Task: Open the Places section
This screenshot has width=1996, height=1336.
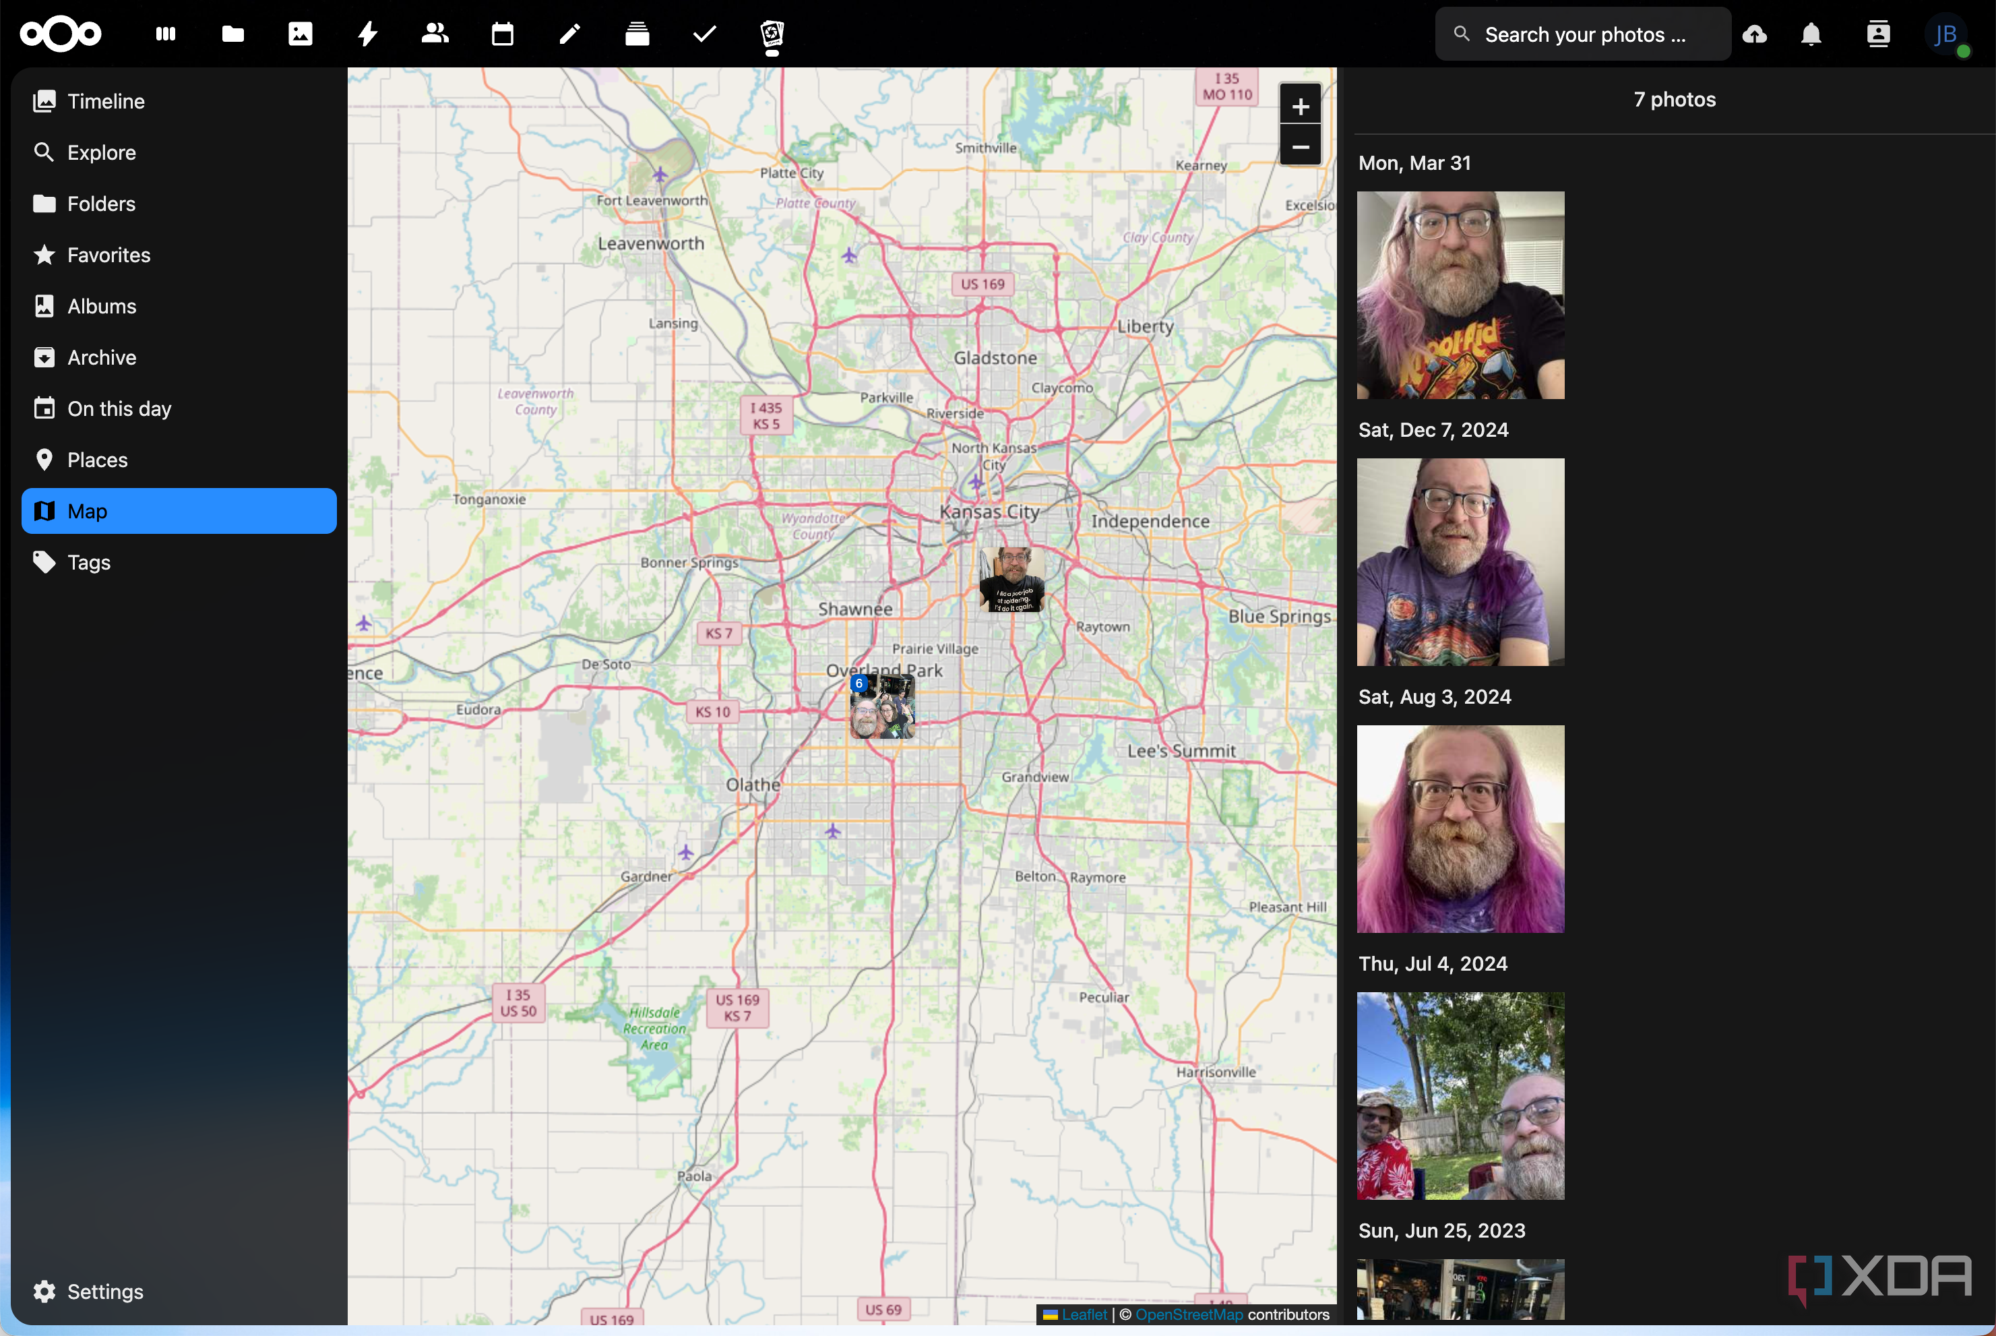Action: pyautogui.click(x=179, y=460)
